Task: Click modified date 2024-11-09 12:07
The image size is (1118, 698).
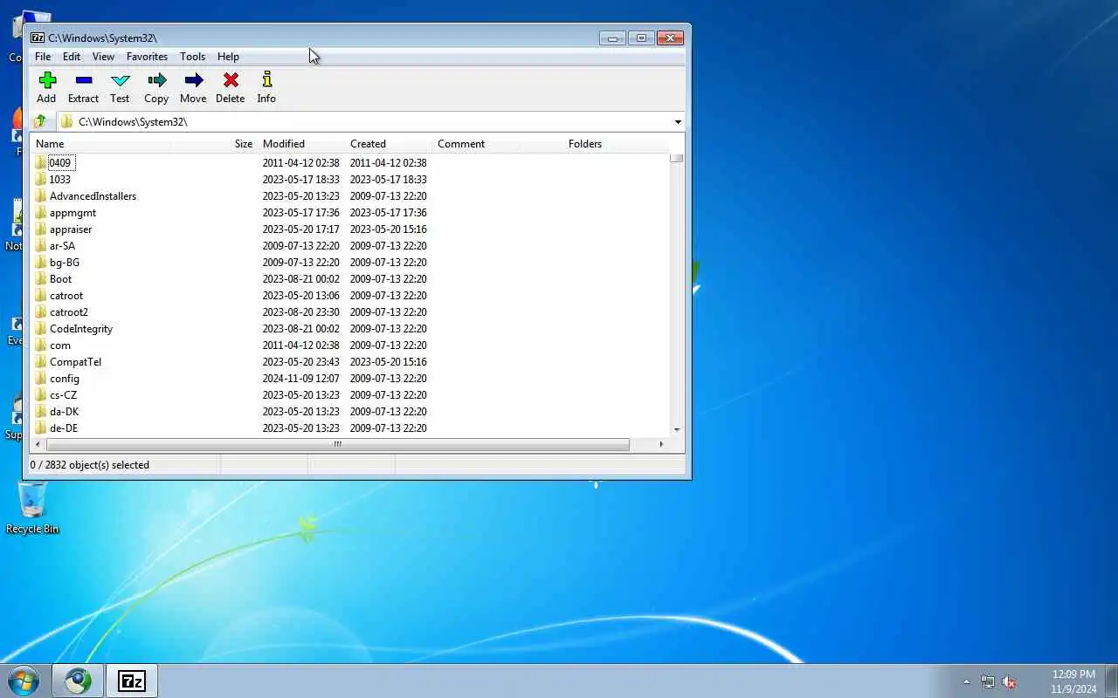Action: (300, 378)
